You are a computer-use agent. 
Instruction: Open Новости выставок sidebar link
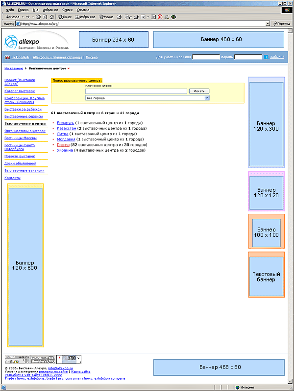click(x=20, y=156)
